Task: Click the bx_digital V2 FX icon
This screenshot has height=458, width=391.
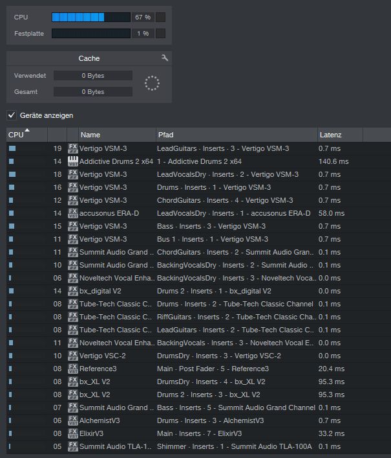Action: 73,291
